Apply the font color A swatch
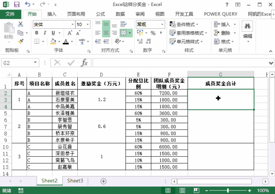This screenshot has width=275, height=194. 66,42
